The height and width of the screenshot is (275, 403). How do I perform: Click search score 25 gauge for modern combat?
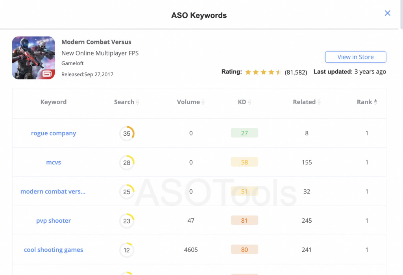tap(127, 192)
